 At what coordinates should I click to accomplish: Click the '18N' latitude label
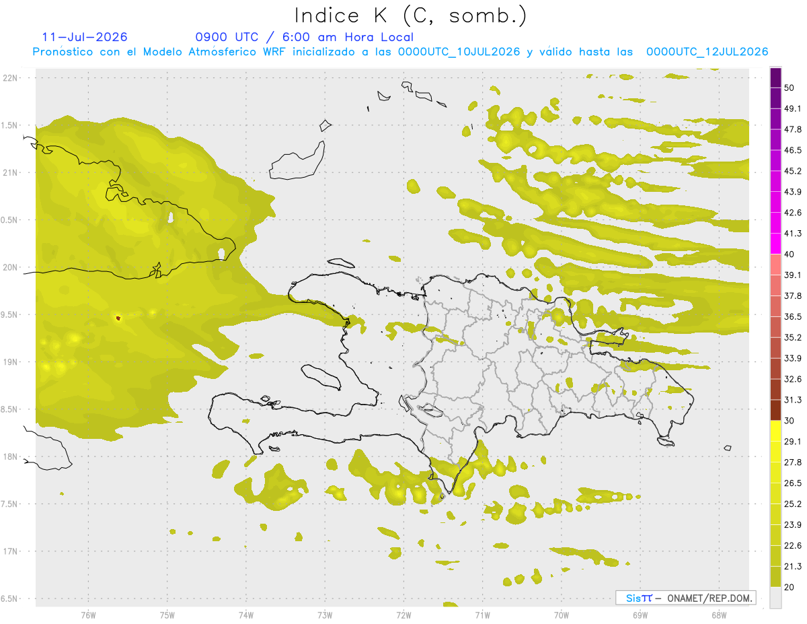pos(11,456)
